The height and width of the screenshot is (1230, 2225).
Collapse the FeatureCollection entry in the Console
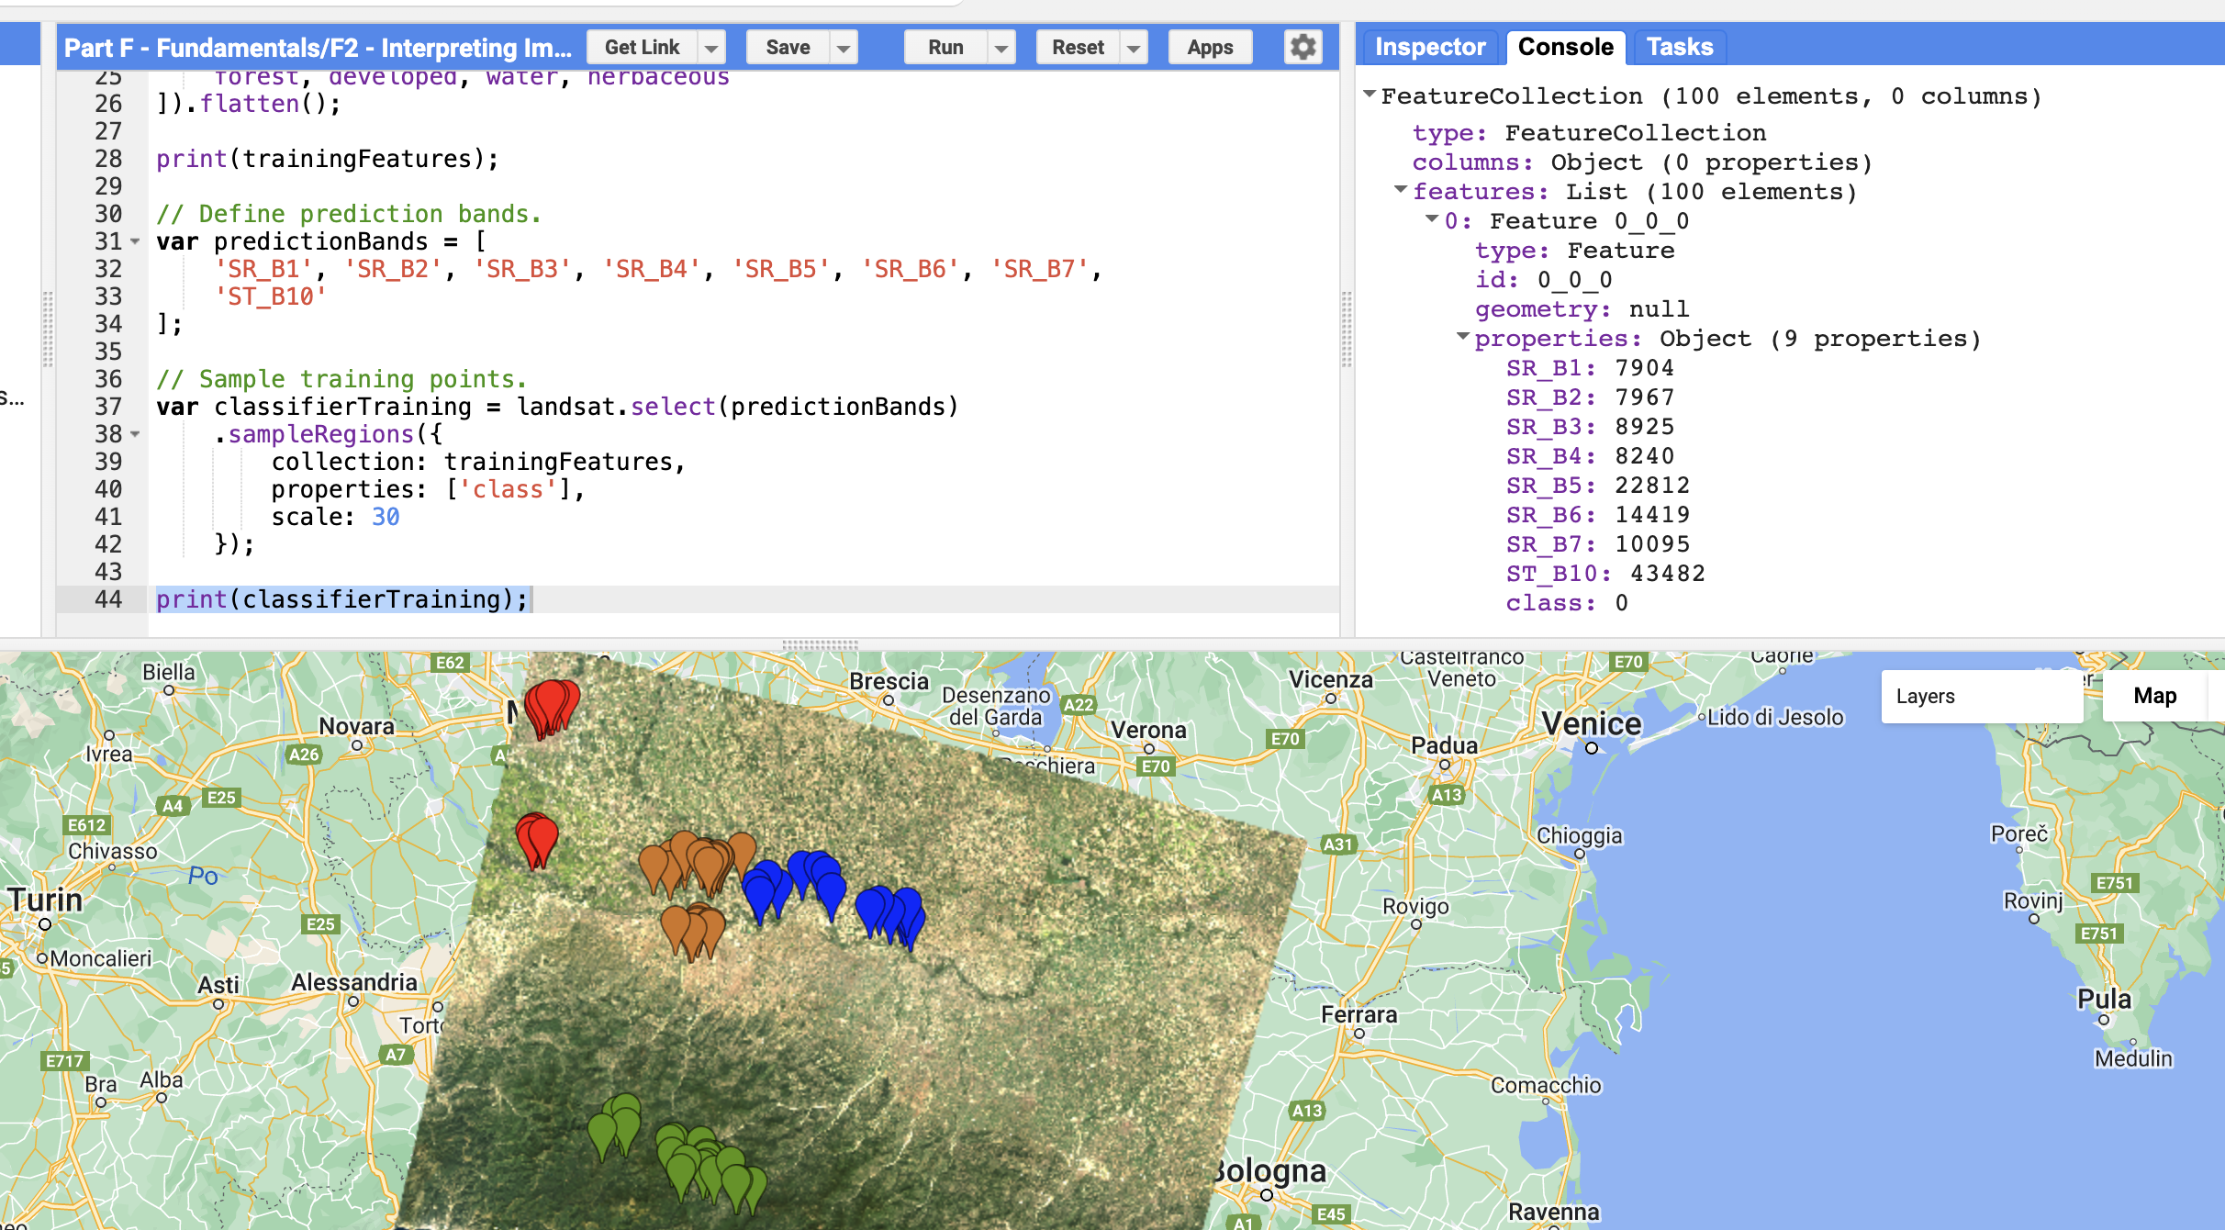[x=1370, y=94]
